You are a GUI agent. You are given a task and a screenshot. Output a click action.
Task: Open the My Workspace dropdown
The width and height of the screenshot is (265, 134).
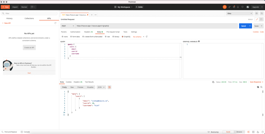click(123, 7)
